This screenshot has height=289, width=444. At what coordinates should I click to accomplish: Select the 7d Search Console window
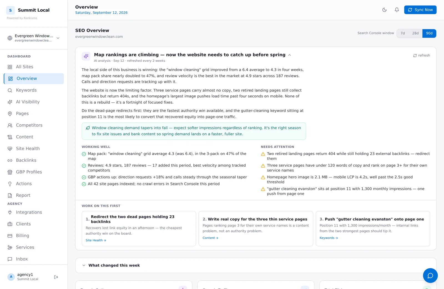click(x=403, y=33)
